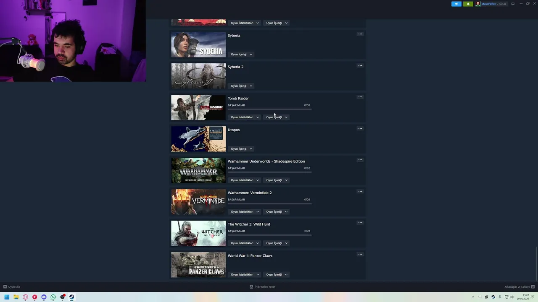Expand Syberia 2's Oyun İçeriği dropdown
The width and height of the screenshot is (538, 302).
pyautogui.click(x=241, y=86)
